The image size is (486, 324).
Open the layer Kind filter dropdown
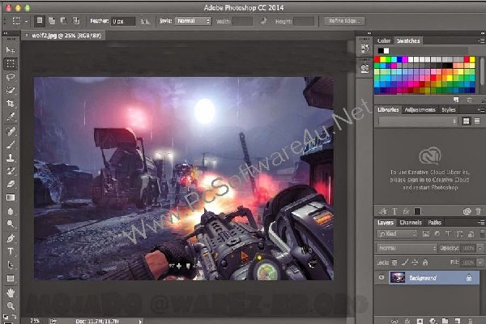(x=397, y=234)
